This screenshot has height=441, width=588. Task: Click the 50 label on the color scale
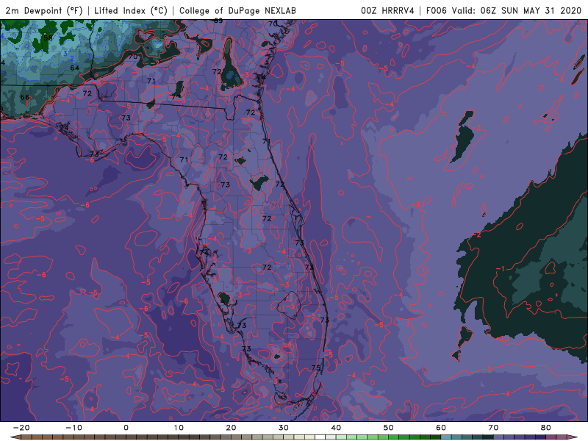coord(389,428)
